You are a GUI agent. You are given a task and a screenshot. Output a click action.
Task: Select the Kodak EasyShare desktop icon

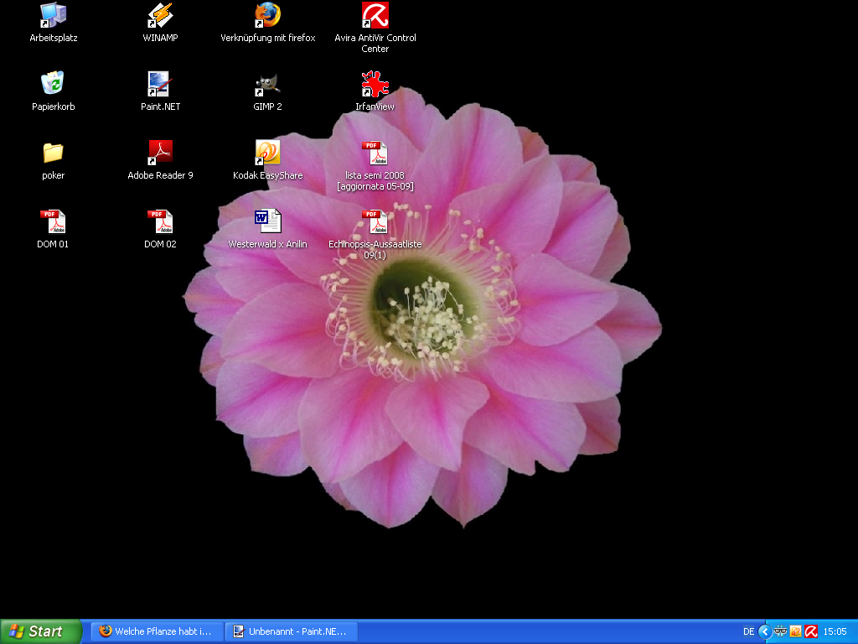click(267, 153)
